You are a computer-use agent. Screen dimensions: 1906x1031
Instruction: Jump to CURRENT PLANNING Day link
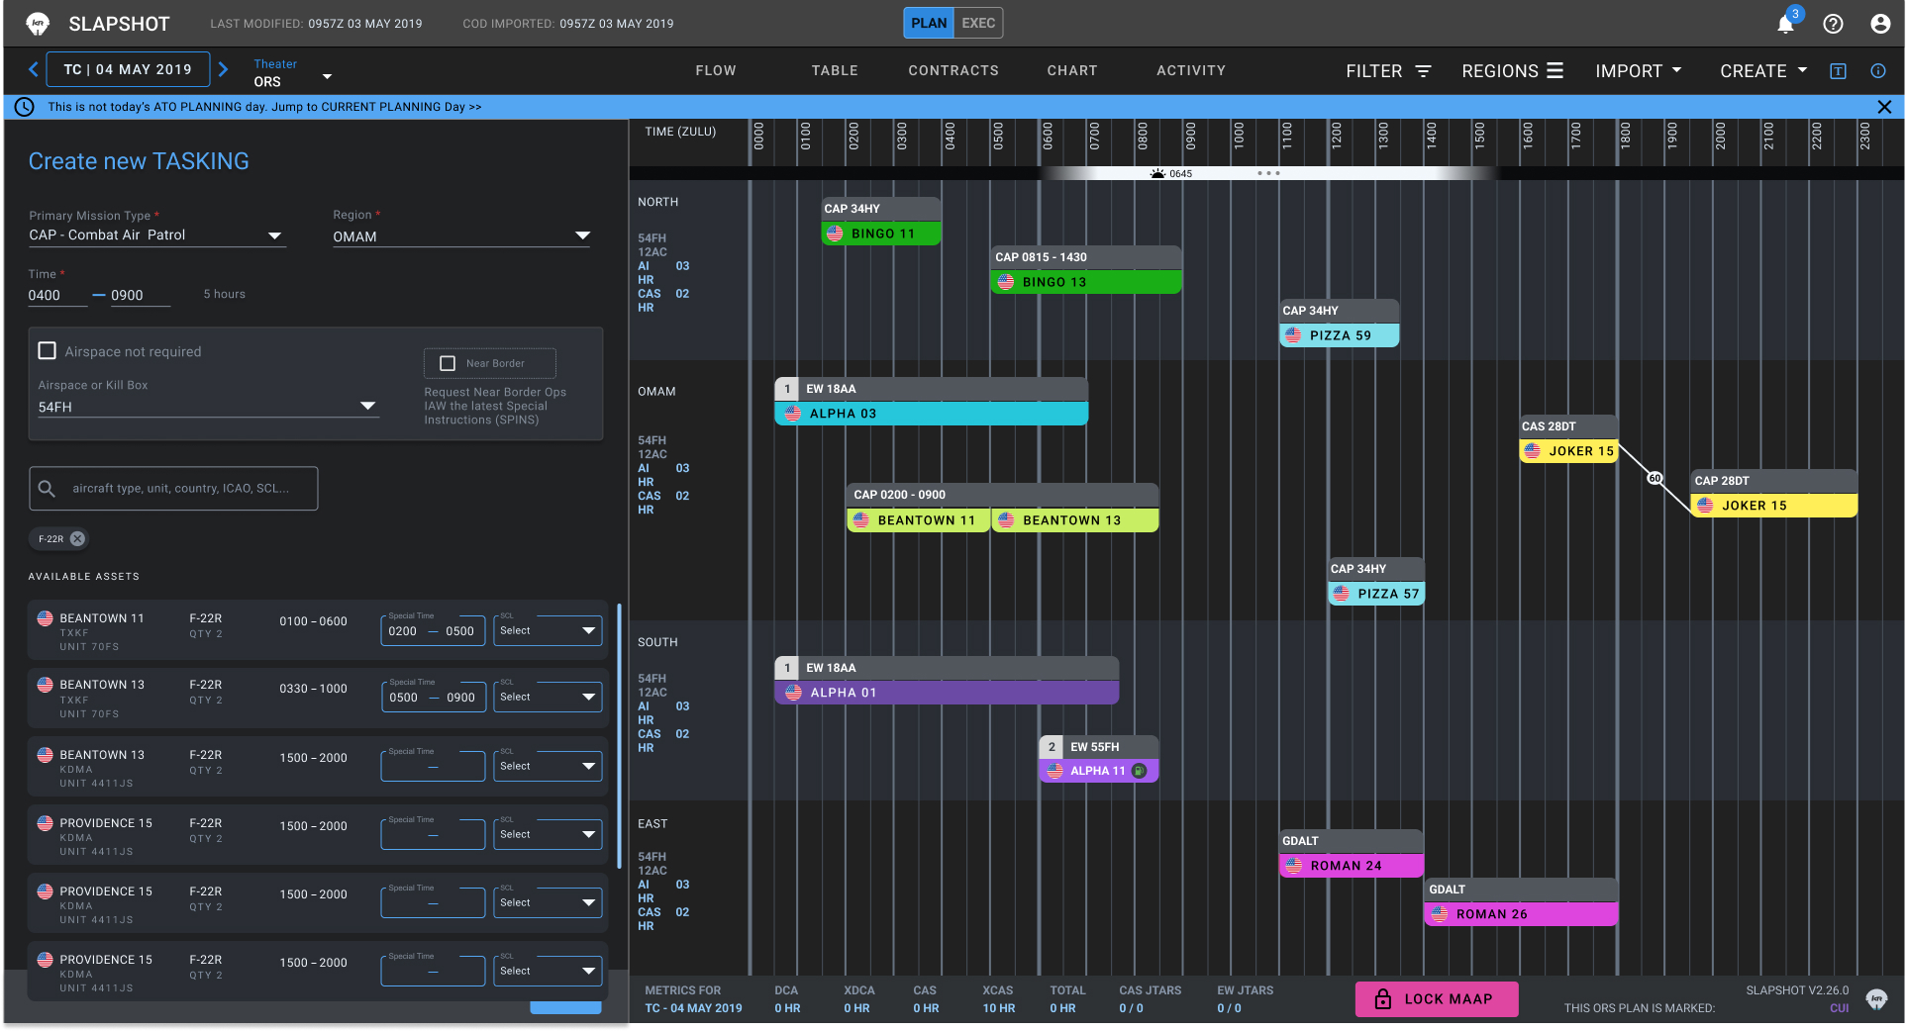377,107
